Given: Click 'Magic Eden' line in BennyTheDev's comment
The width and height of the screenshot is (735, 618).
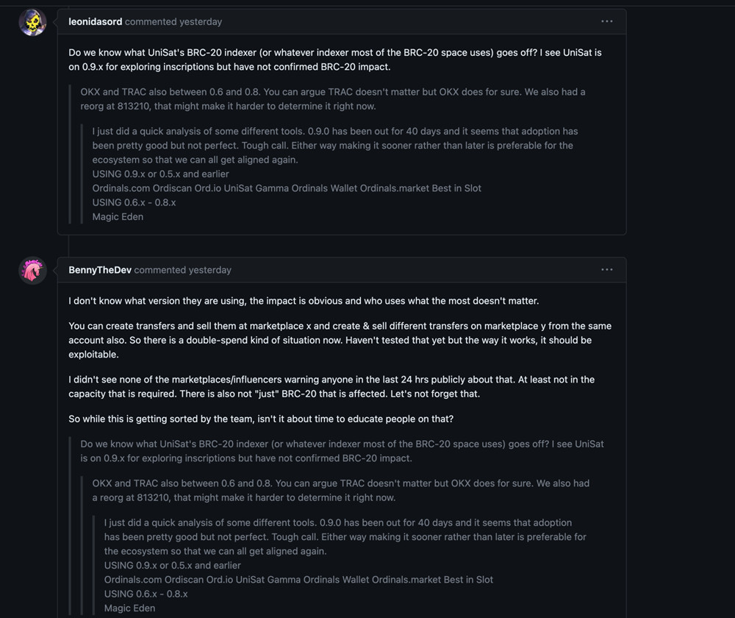Looking at the screenshot, I should 129,608.
